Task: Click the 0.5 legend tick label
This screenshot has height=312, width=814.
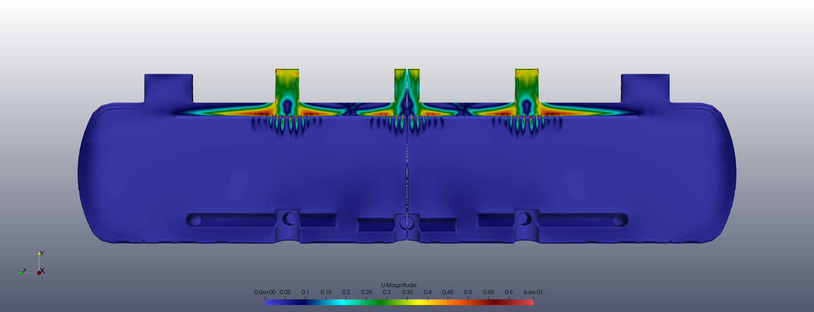Action: (468, 292)
